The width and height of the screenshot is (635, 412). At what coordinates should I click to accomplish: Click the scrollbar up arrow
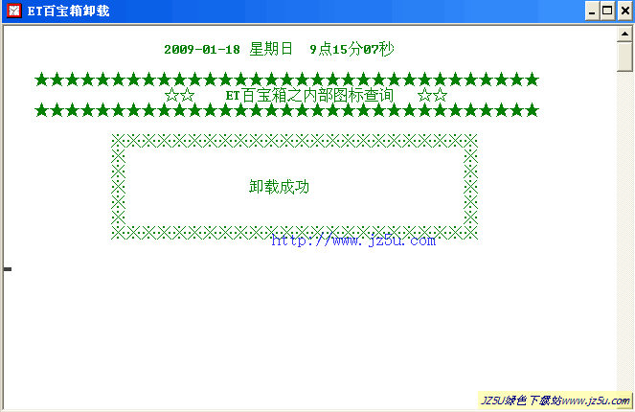point(624,34)
